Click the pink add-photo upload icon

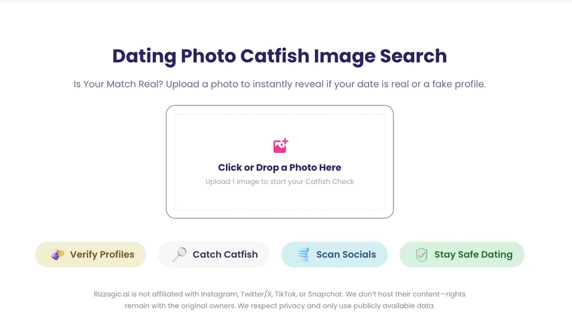click(x=280, y=146)
